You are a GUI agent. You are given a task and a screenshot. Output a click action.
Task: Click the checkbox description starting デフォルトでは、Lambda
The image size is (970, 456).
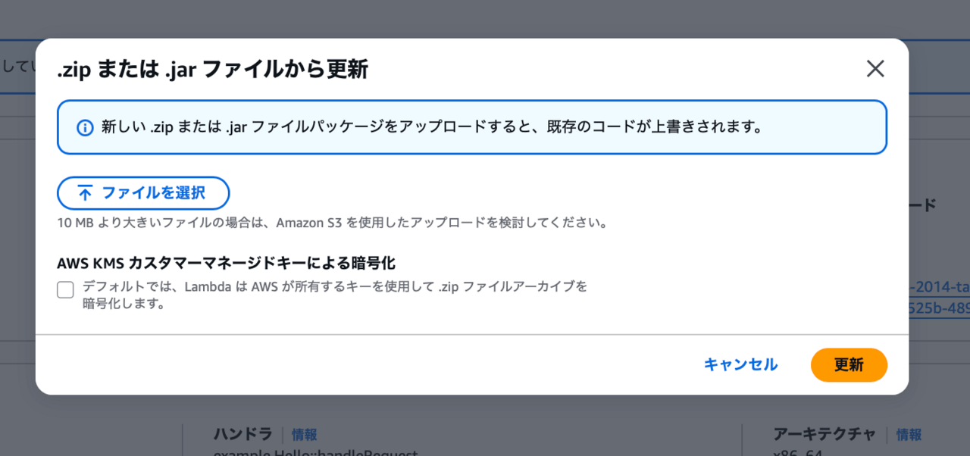tap(335, 295)
